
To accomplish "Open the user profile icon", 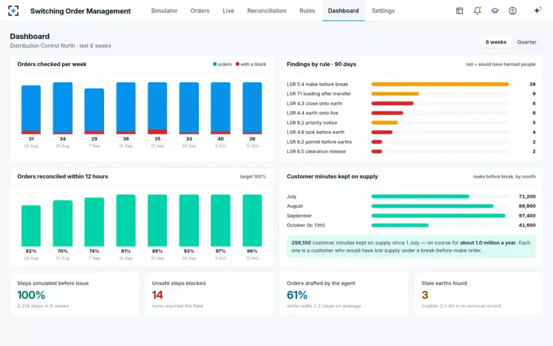I will (512, 11).
